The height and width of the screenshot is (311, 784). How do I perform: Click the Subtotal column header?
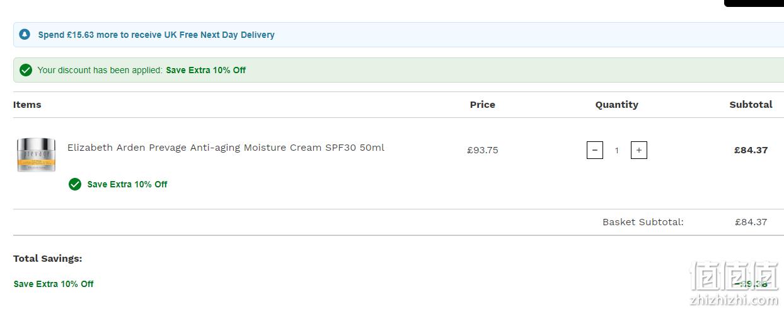pos(751,105)
